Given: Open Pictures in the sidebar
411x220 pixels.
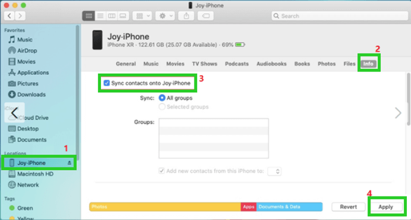Looking at the screenshot, I should (23, 83).
